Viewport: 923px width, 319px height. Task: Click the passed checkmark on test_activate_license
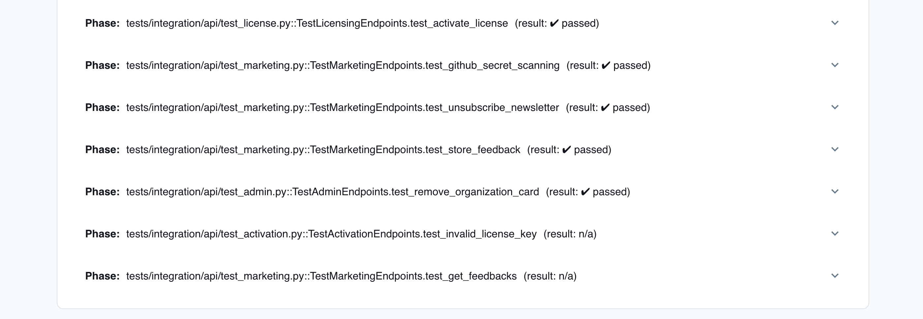coord(555,23)
